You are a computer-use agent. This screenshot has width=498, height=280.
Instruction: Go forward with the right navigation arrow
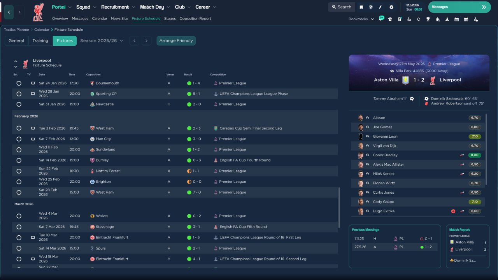(x=19, y=12)
